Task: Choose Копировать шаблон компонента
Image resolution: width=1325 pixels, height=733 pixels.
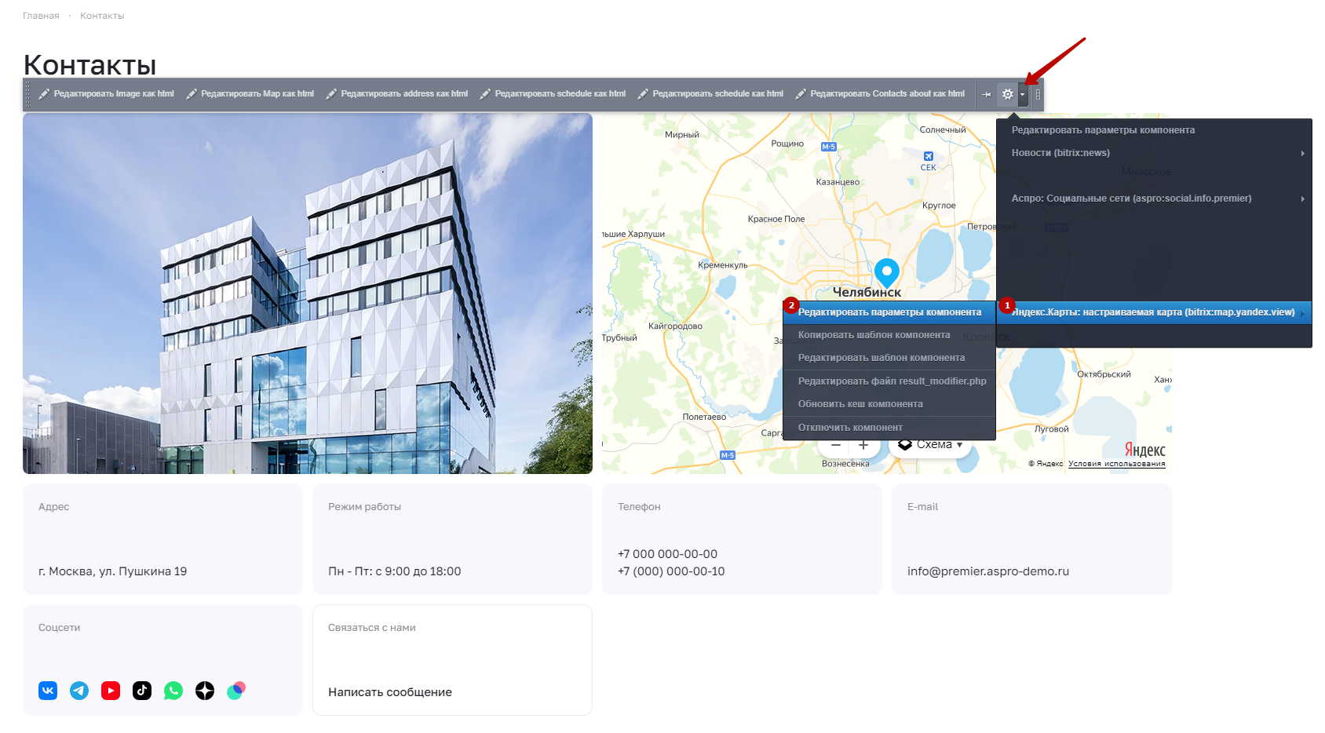Action: coord(889,335)
